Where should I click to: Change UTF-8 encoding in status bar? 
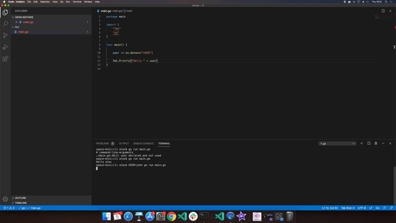tap(361, 208)
